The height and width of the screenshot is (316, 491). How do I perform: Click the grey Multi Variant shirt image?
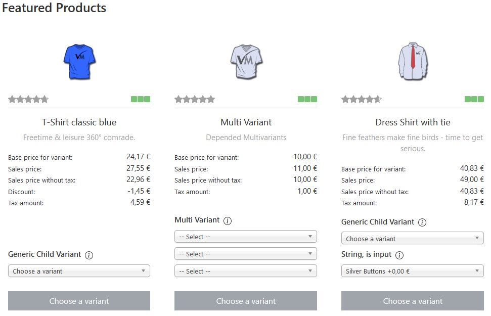[246, 61]
